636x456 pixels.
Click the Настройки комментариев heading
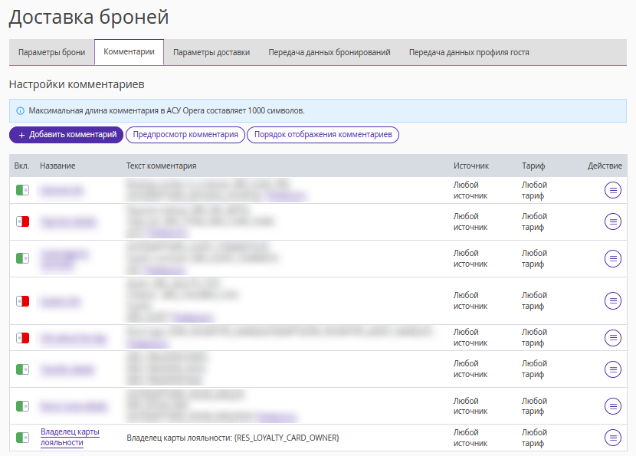click(x=77, y=84)
